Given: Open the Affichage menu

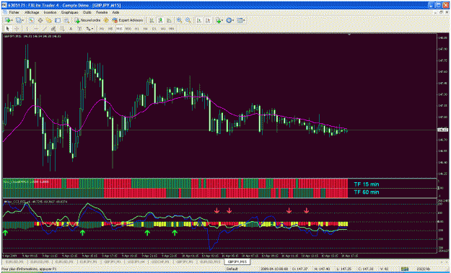Looking at the screenshot, I should pyautogui.click(x=32, y=12).
